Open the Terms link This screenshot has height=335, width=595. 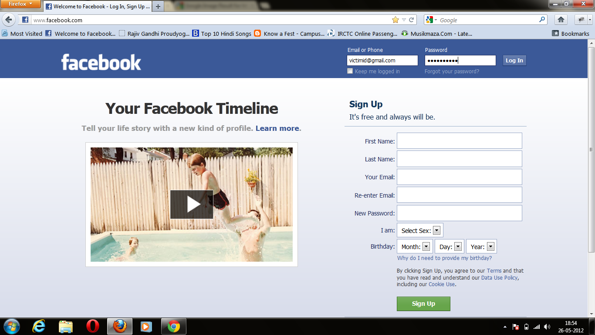click(494, 271)
